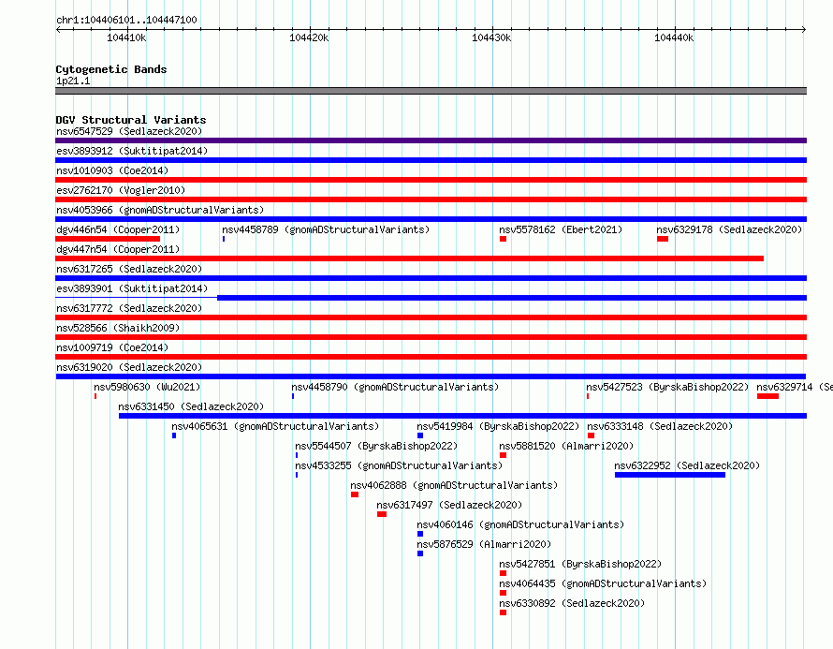Click nsv4060146 (gnomADStructuralVariants) label

520,524
